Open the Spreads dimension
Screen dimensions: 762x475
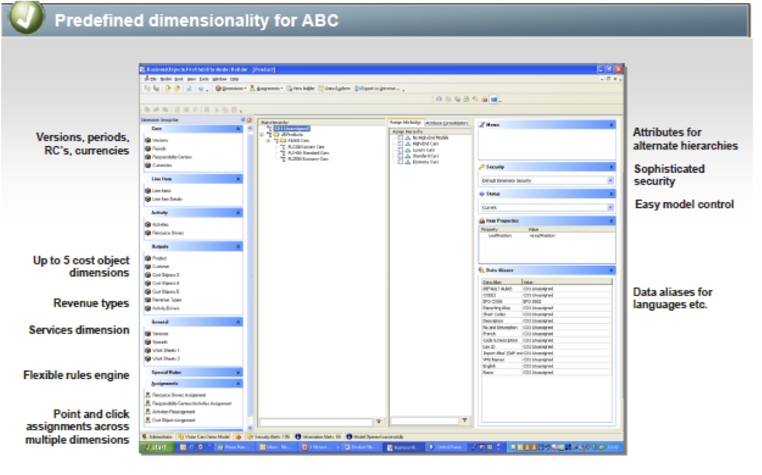[x=157, y=342]
